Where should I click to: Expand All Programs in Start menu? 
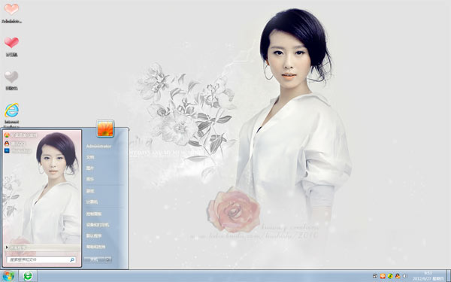click(x=43, y=247)
